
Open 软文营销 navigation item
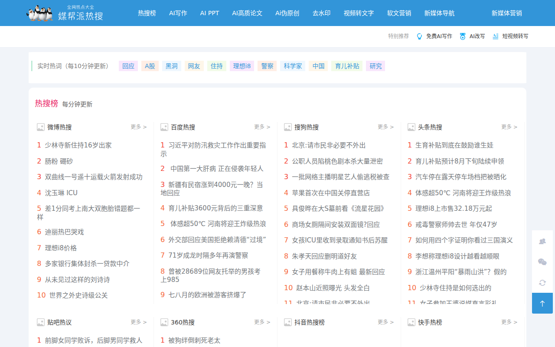[x=399, y=13]
